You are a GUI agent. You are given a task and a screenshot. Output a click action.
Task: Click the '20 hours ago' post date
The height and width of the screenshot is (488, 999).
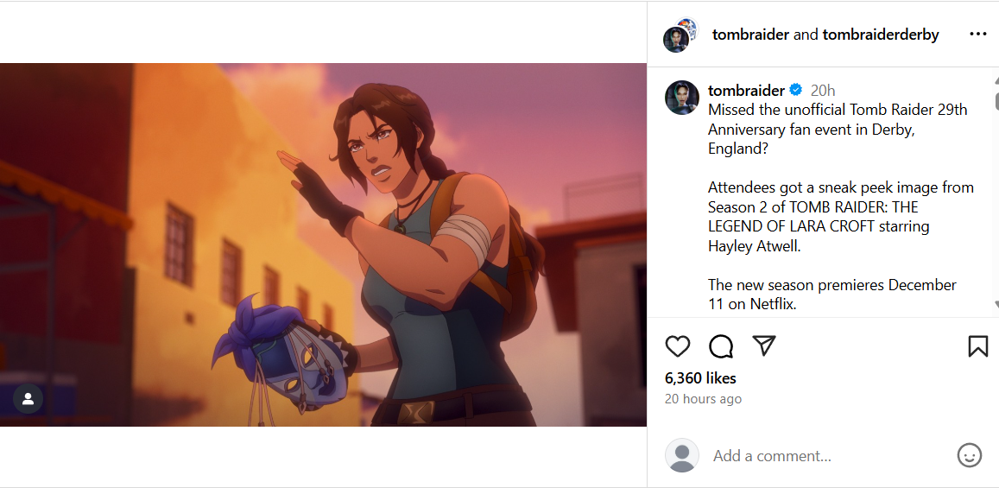click(x=703, y=399)
